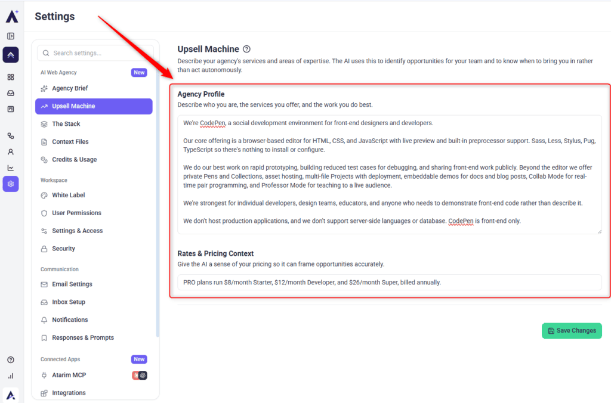611x403 pixels.
Task: Click the padlock icon beside Security
Action: [44, 249]
